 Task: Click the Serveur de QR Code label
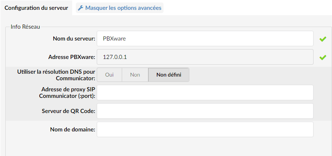(68, 111)
